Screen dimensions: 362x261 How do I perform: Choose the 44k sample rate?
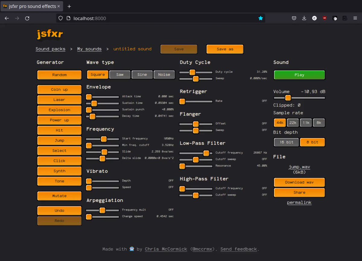[280, 123]
